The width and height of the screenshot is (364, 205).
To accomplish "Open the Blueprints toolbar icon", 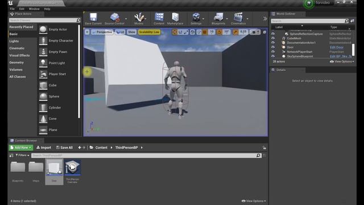I will click(218, 19).
